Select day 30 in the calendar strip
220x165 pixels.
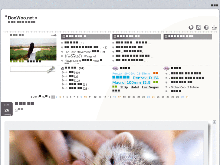182,97
